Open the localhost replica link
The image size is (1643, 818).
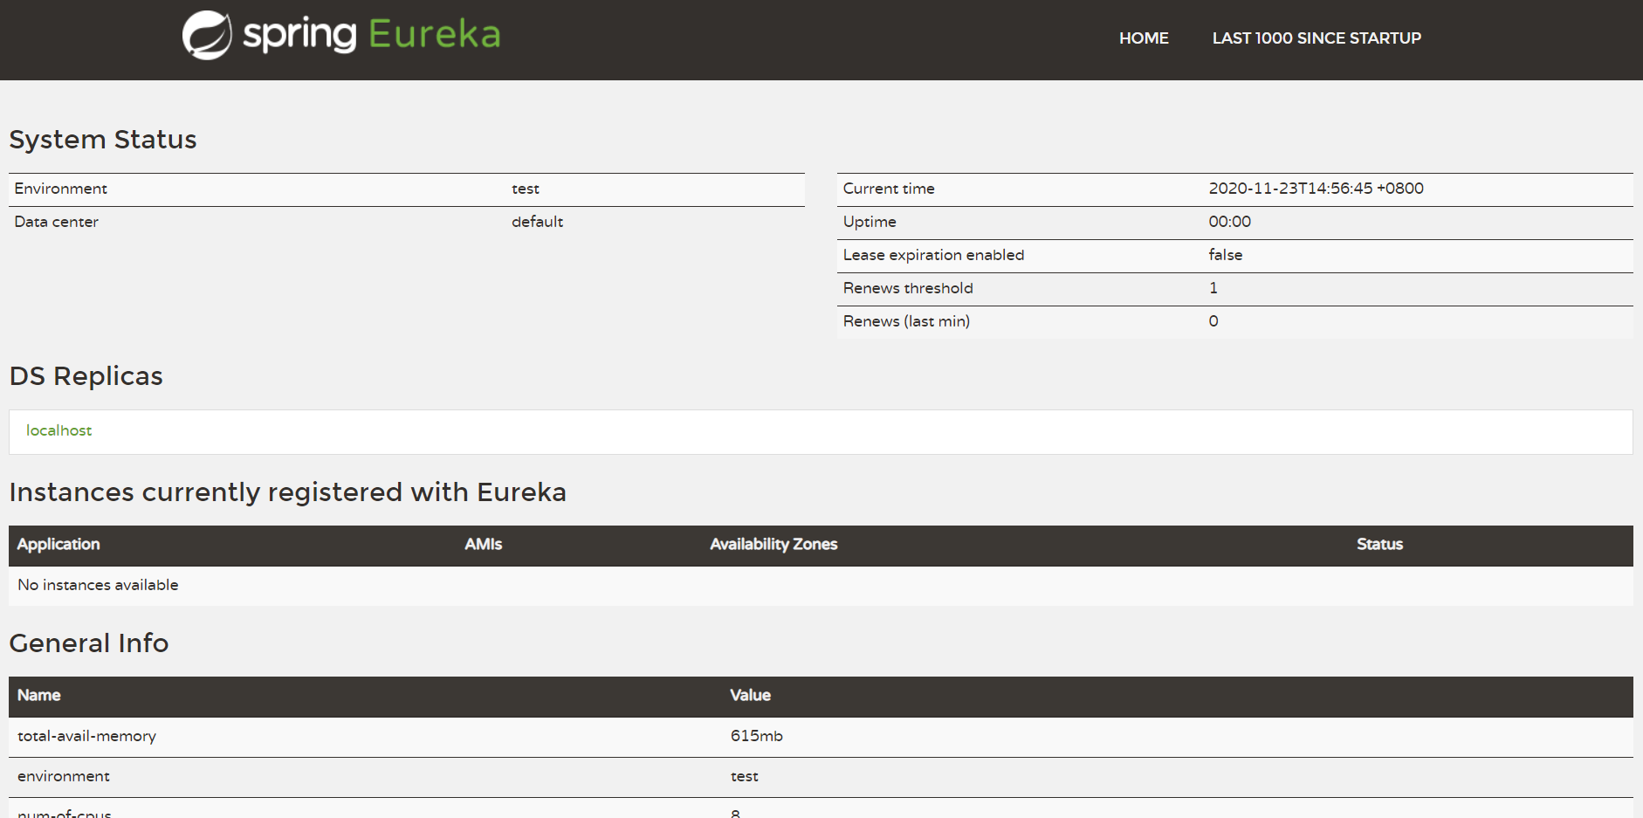58,430
